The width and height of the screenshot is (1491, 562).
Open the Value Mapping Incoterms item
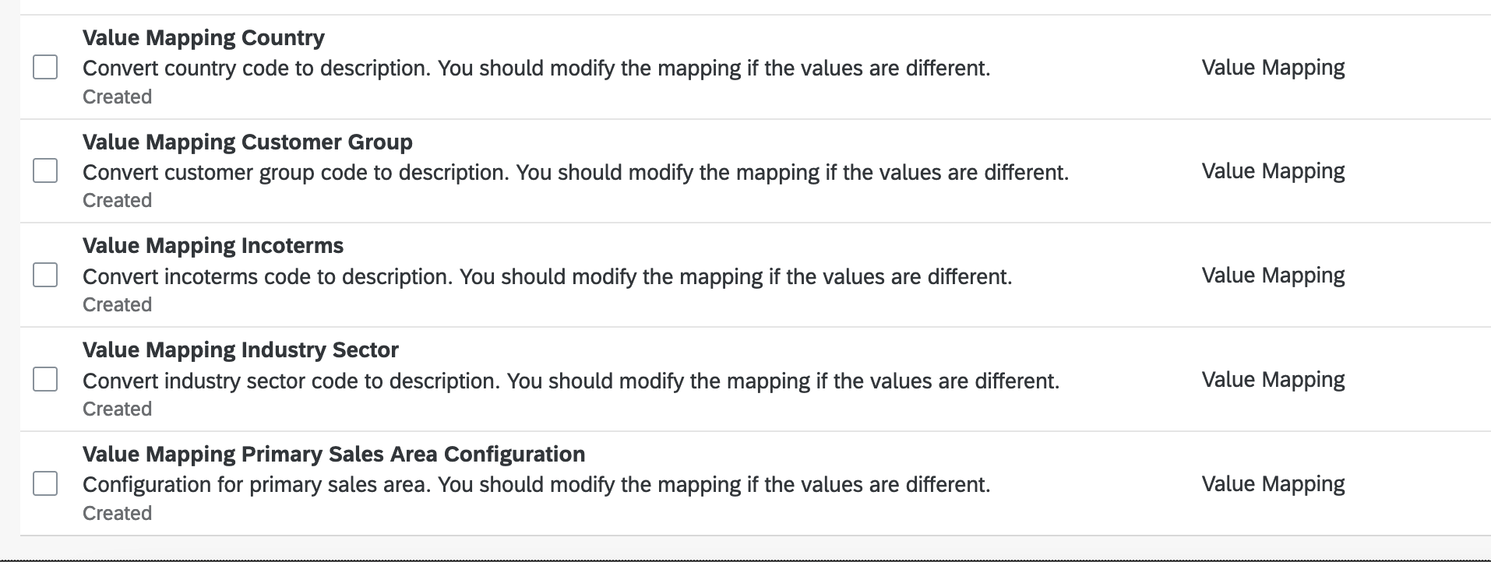[213, 245]
